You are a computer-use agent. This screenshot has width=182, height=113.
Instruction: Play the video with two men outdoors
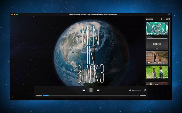pos(157,72)
